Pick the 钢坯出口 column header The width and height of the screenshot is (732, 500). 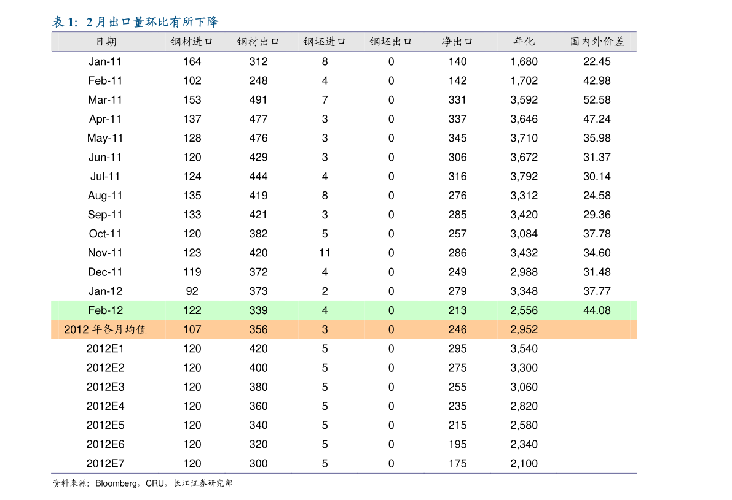click(392, 42)
